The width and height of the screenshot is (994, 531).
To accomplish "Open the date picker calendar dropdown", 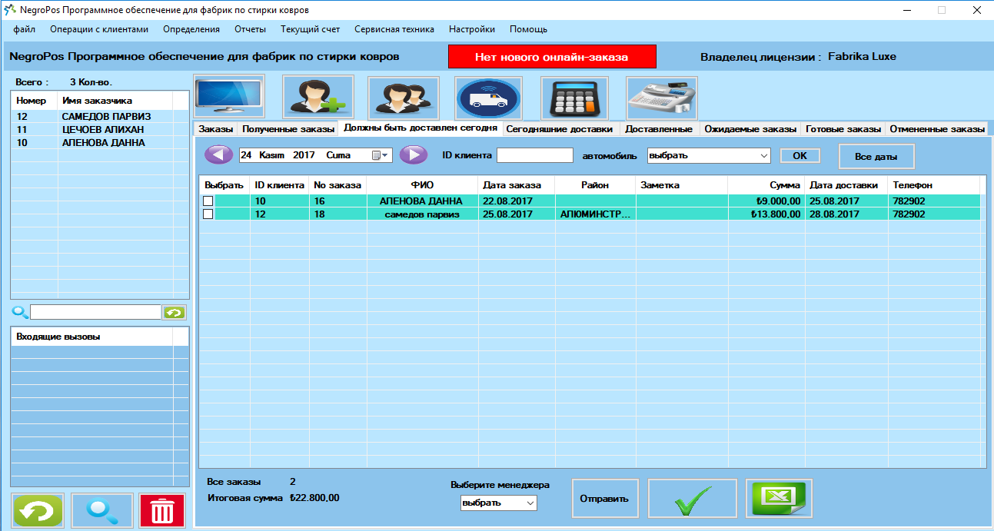I will (x=381, y=155).
